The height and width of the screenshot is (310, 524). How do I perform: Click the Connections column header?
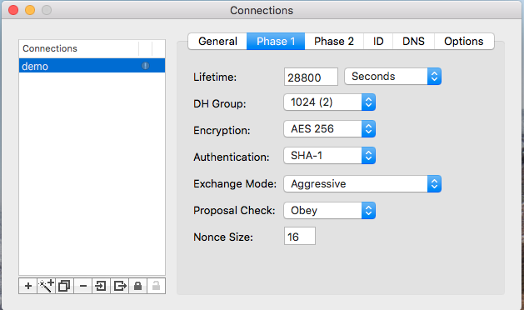pos(79,48)
